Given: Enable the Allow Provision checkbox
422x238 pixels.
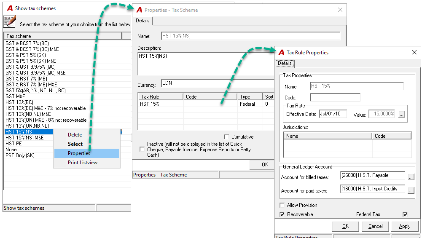Looking at the screenshot, I should tap(282, 205).
